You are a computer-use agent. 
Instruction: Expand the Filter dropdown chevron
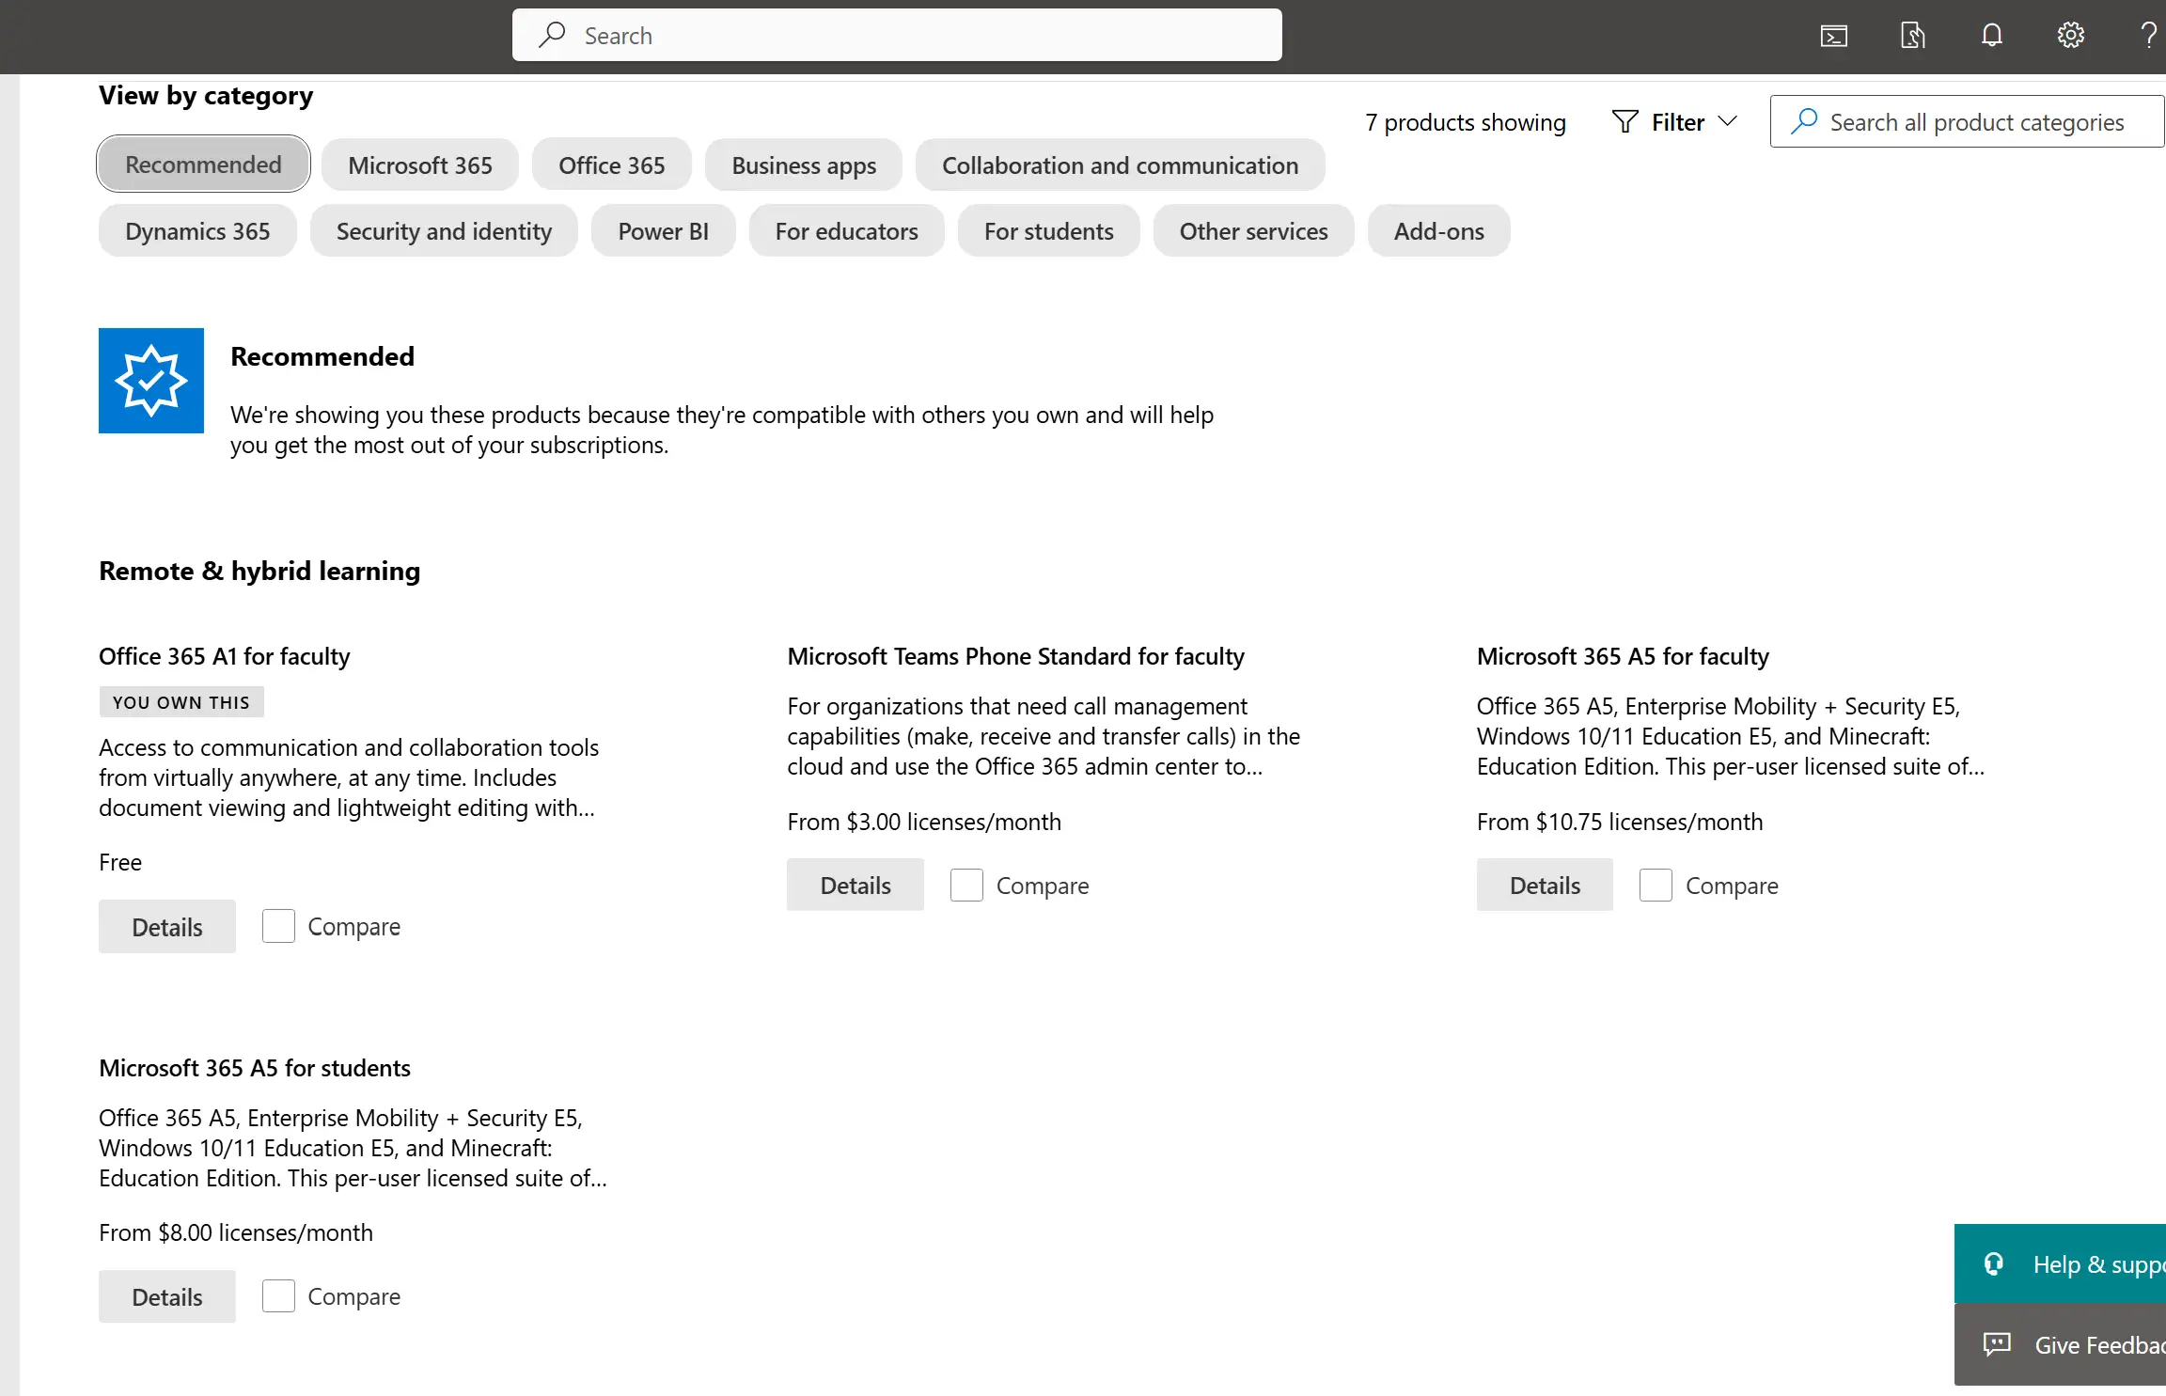tap(1727, 121)
